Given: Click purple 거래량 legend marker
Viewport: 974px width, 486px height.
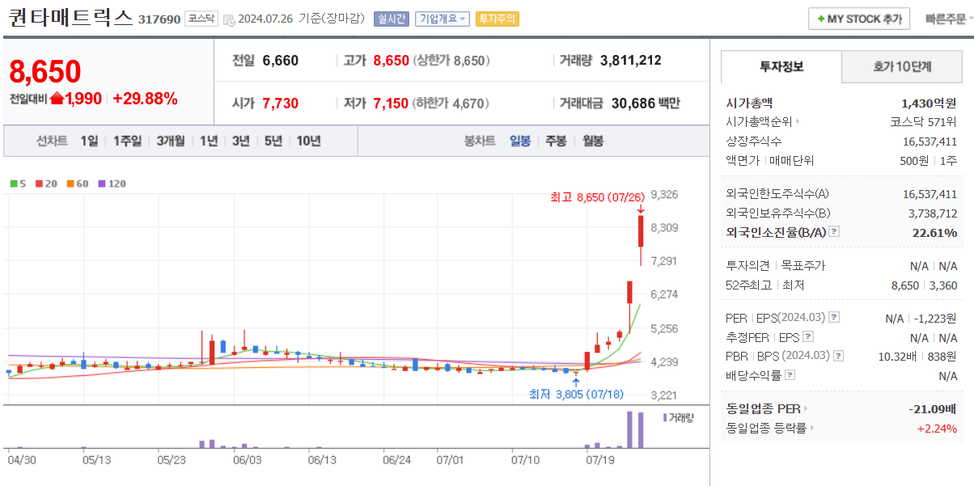Looking at the screenshot, I should [664, 417].
